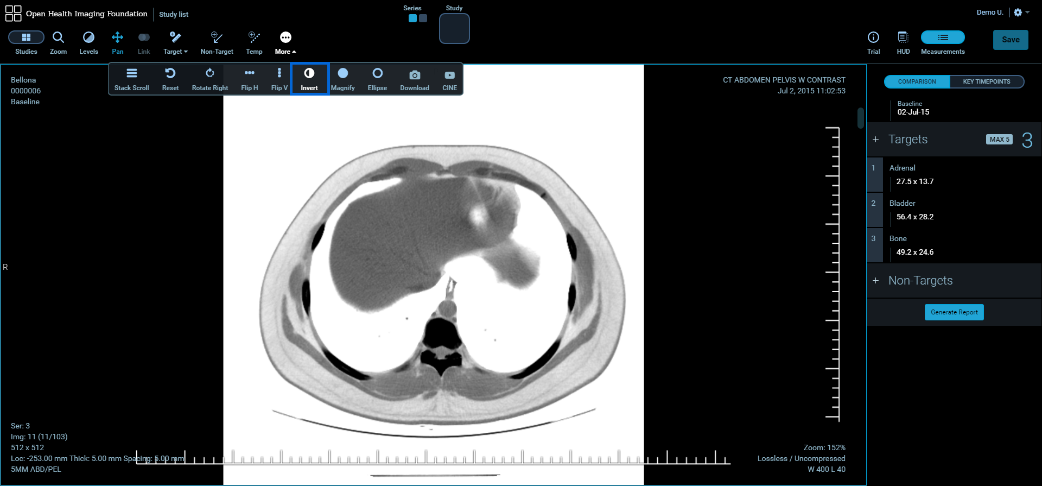Collapse the More tools menu

[x=285, y=42]
